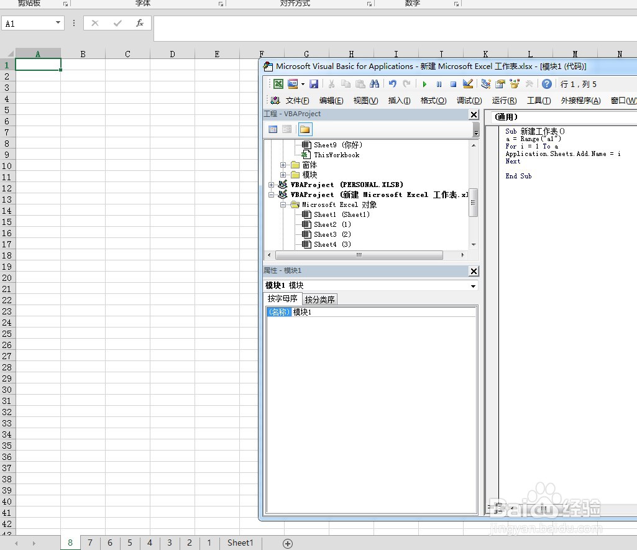
Task: Click the Select All corner of worksheet
Action: click(x=7, y=53)
